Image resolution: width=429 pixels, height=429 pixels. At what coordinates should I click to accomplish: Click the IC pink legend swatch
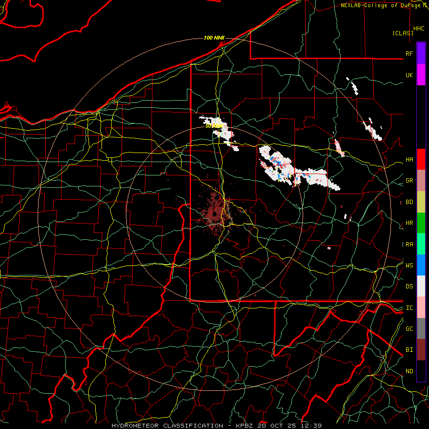click(x=421, y=307)
